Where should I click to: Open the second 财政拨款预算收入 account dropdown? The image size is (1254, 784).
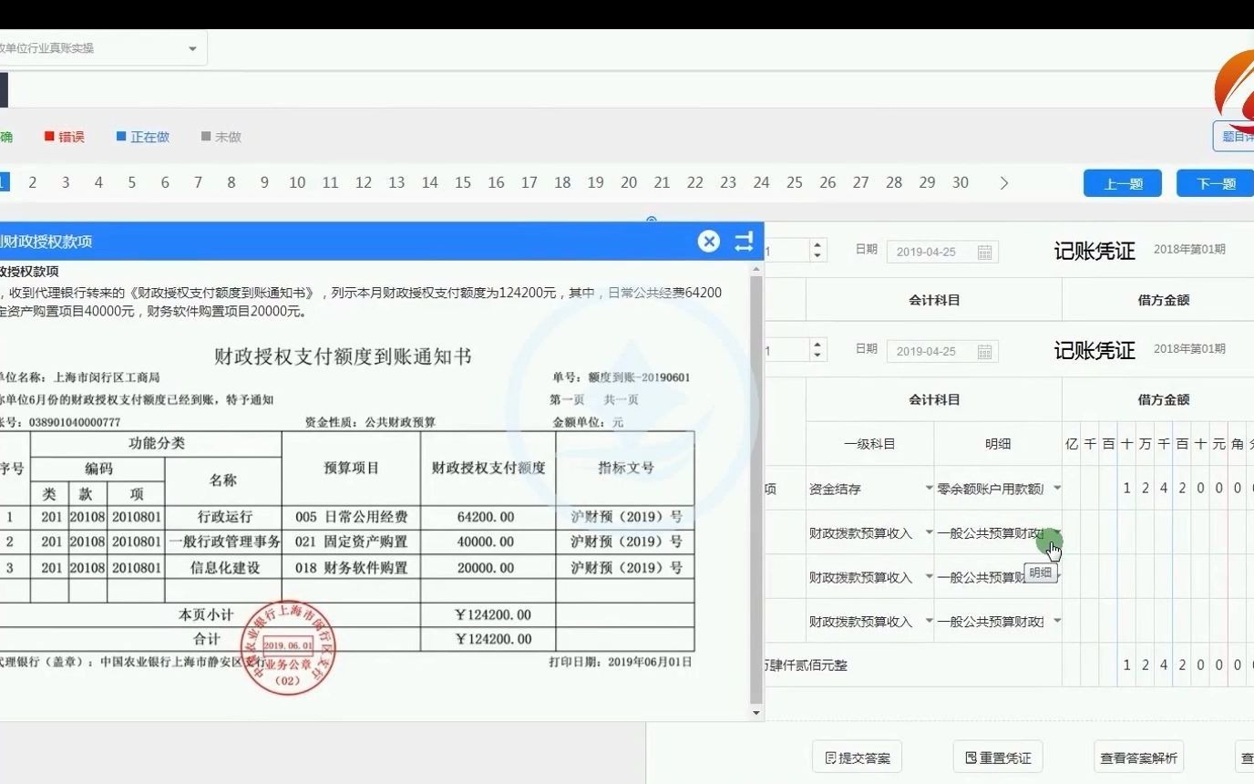(929, 577)
